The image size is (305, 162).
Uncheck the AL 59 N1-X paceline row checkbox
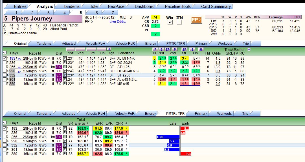pyautogui.click(x=5, y=58)
